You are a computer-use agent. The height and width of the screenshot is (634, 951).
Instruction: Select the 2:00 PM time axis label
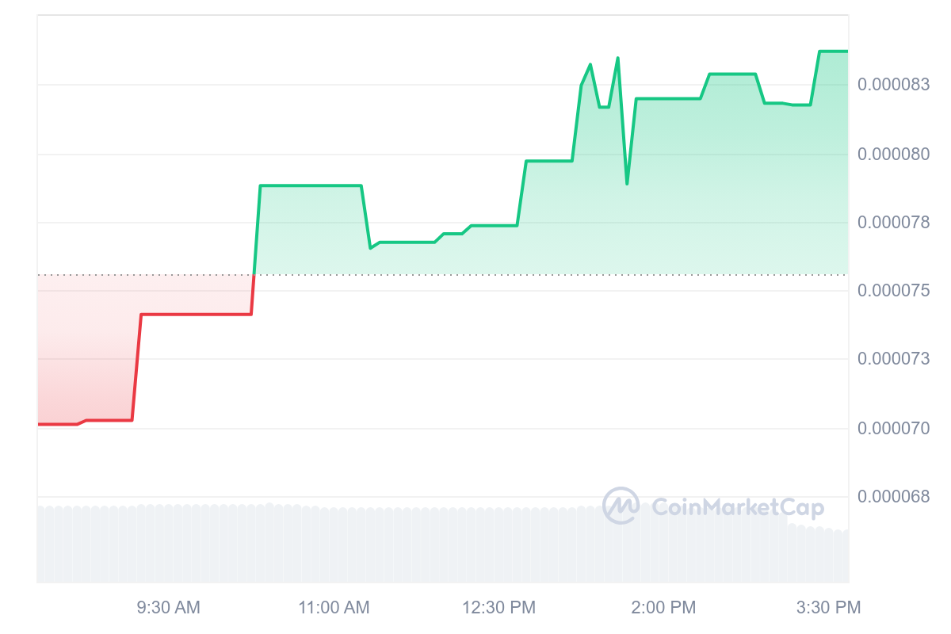(663, 608)
